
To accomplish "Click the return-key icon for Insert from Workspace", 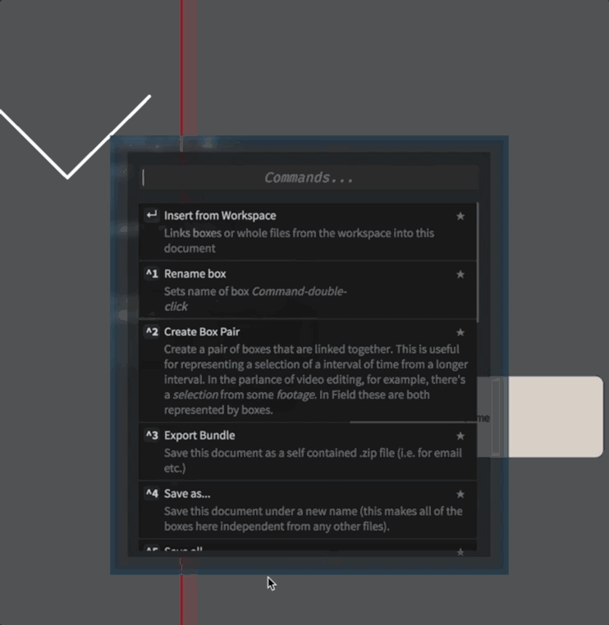I will pos(152,215).
